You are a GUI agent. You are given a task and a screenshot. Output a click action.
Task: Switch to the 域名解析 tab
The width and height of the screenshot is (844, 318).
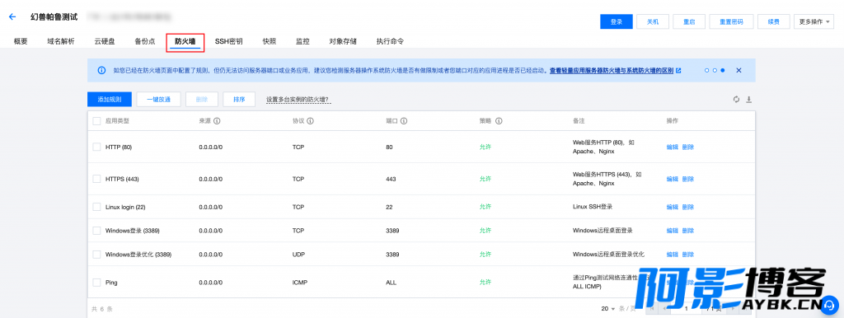pyautogui.click(x=61, y=41)
